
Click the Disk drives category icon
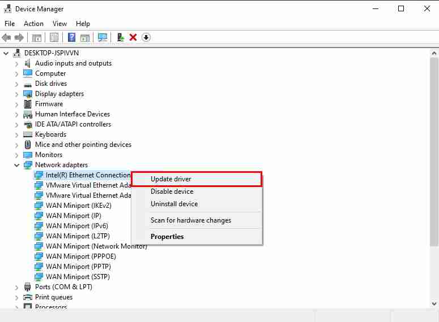tap(28, 84)
